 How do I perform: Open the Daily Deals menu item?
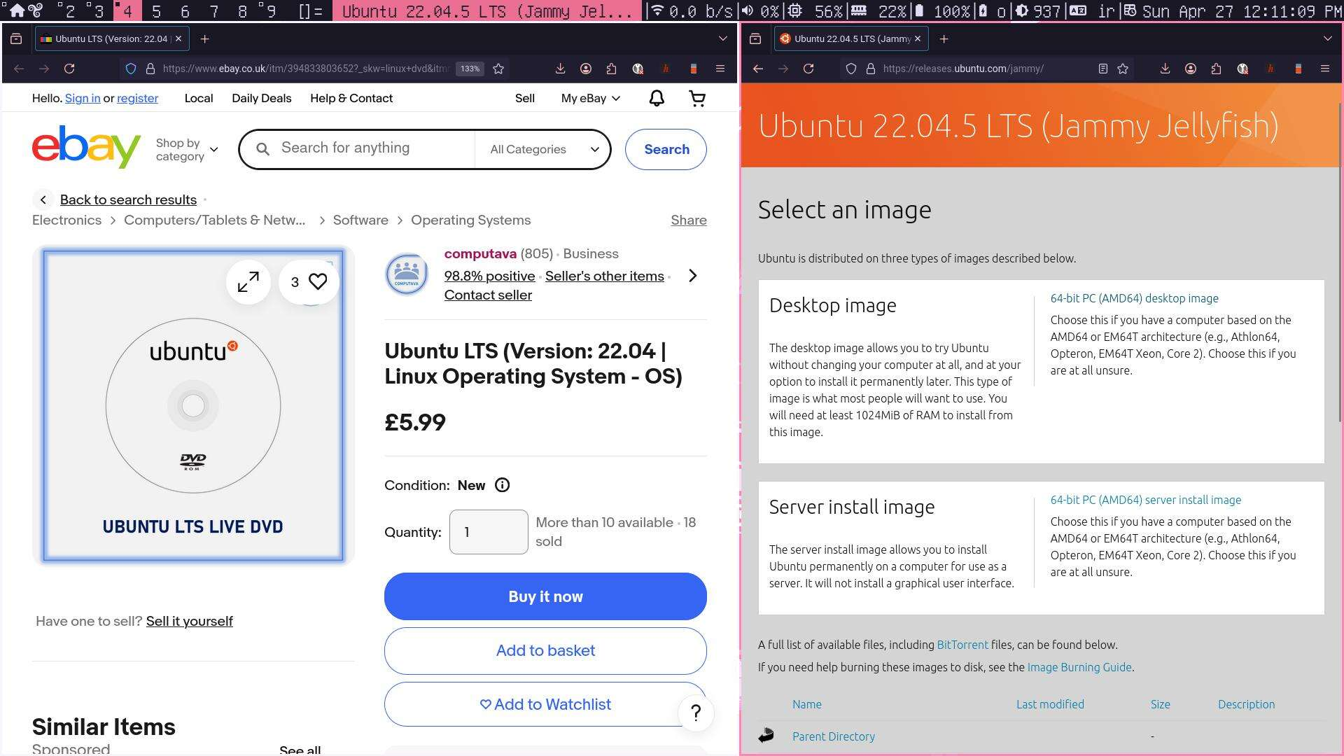pos(261,99)
